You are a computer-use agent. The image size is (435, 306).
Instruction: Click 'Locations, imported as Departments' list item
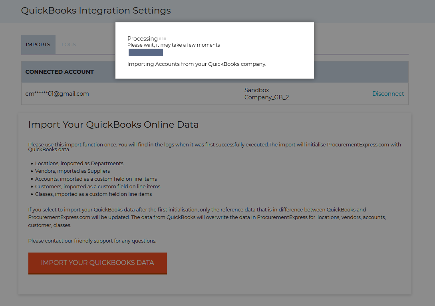coord(79,164)
